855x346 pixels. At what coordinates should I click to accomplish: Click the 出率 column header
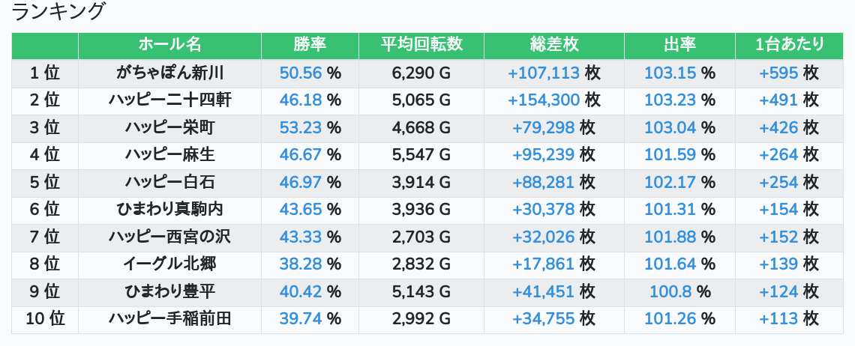(x=679, y=45)
